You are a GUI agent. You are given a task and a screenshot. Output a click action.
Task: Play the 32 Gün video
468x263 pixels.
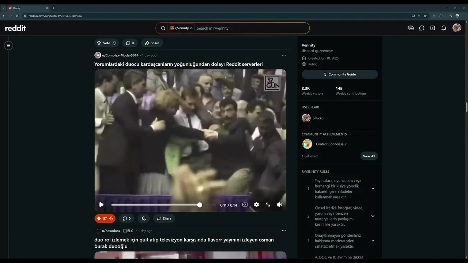[101, 205]
